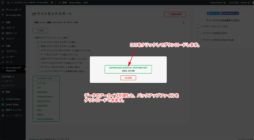
Task: Open the site home icon in admin bar
Action: tap(8, 3)
